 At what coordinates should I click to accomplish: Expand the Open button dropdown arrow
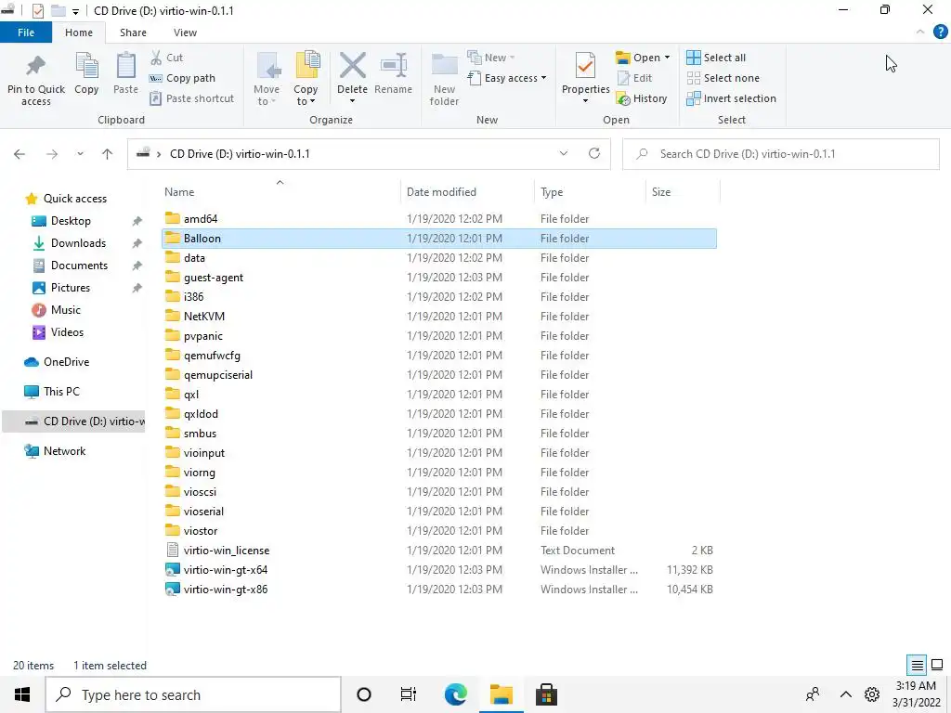click(x=667, y=58)
